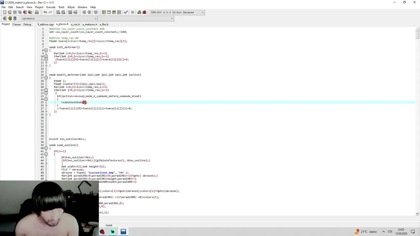
Task: Click the Debug bug icon
Action: pos(144,12)
